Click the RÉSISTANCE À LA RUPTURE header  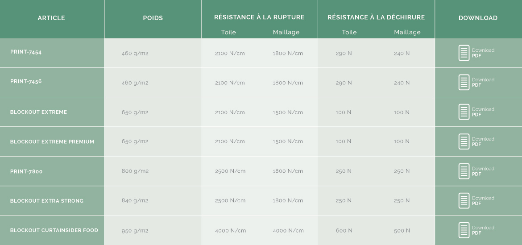coord(259,17)
